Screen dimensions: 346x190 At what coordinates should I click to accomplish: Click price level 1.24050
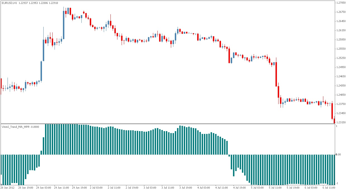coord(340,95)
